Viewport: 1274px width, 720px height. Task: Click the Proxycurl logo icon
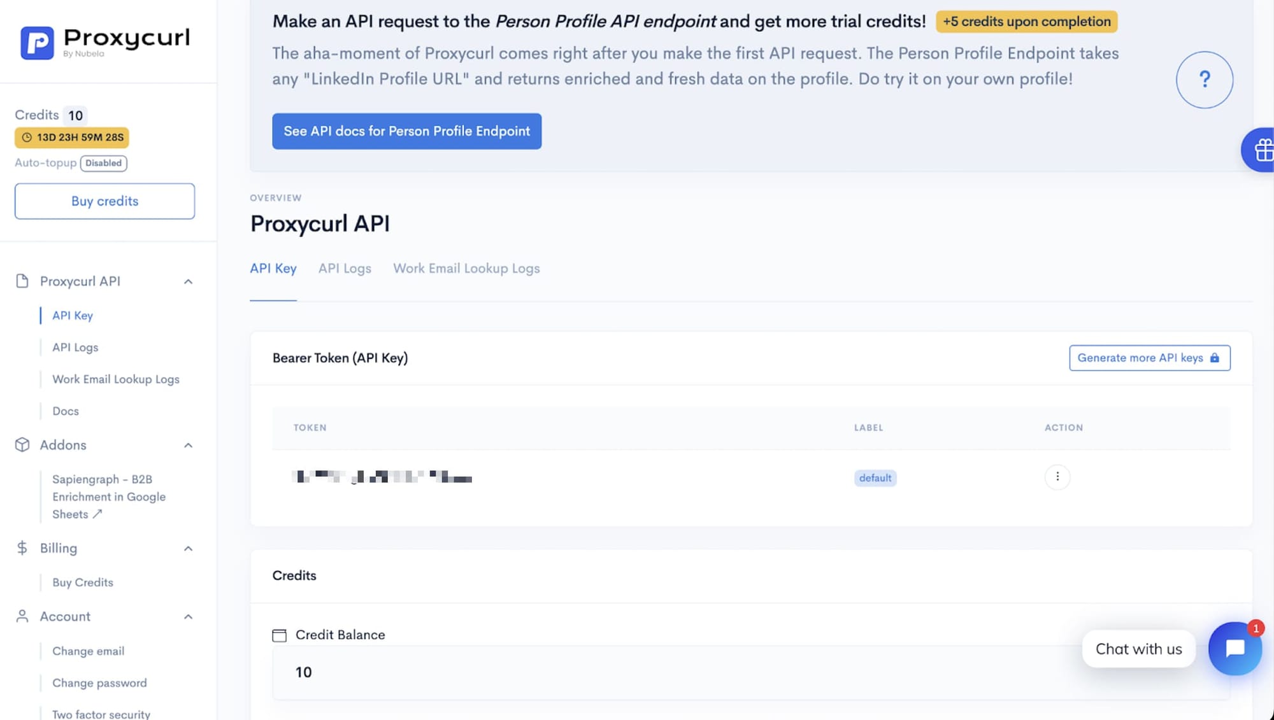point(37,43)
